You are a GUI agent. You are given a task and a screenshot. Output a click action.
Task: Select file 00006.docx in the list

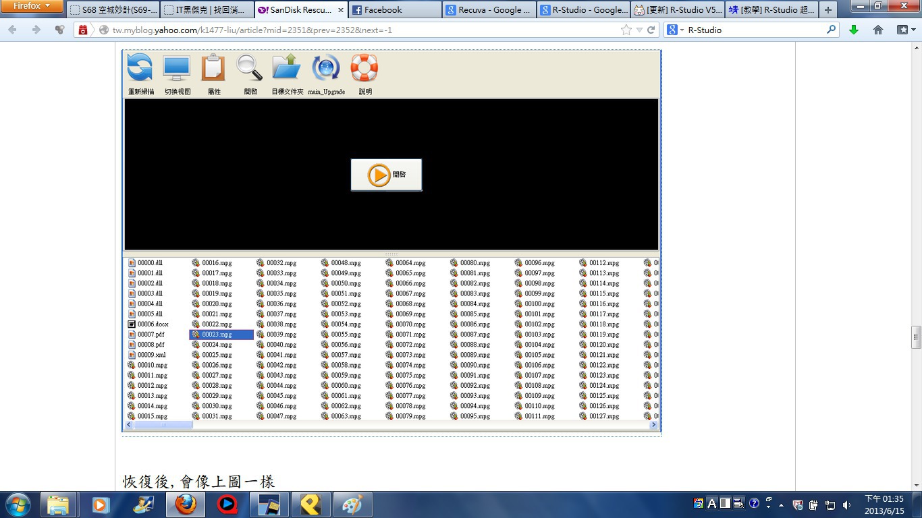[148, 324]
